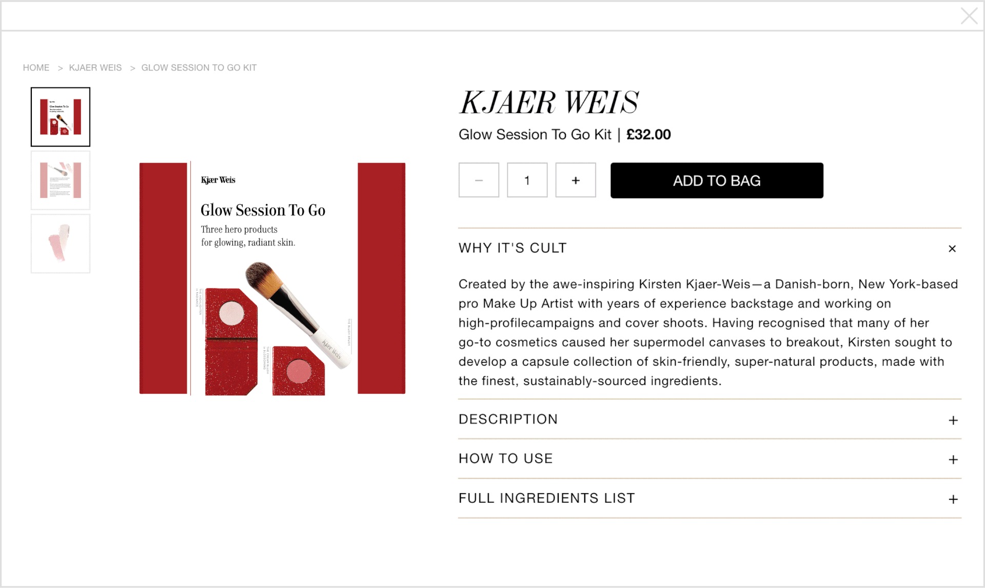985x588 pixels.
Task: Show the second faded kit thumbnail
Action: click(x=61, y=180)
